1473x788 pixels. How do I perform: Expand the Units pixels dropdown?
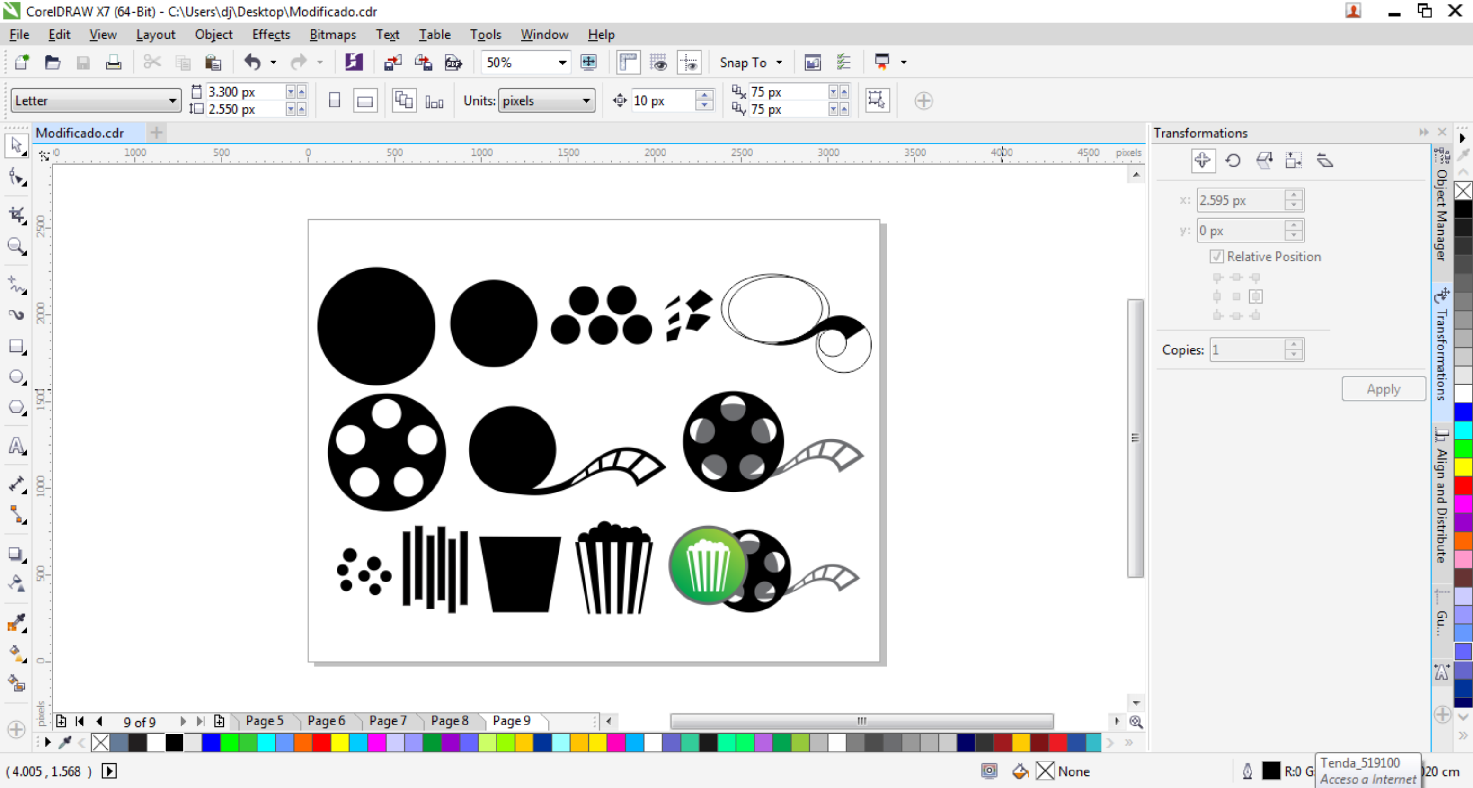pyautogui.click(x=586, y=101)
